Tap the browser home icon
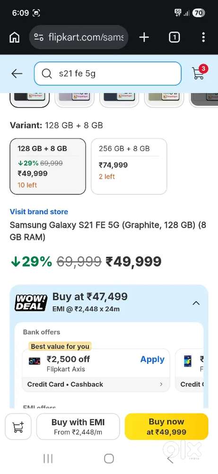This screenshot has width=218, height=474. point(15,37)
